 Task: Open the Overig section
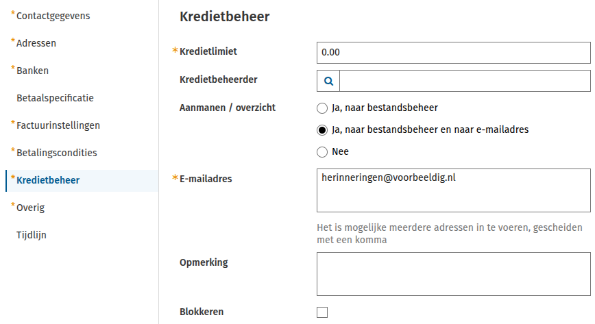[x=30, y=208]
